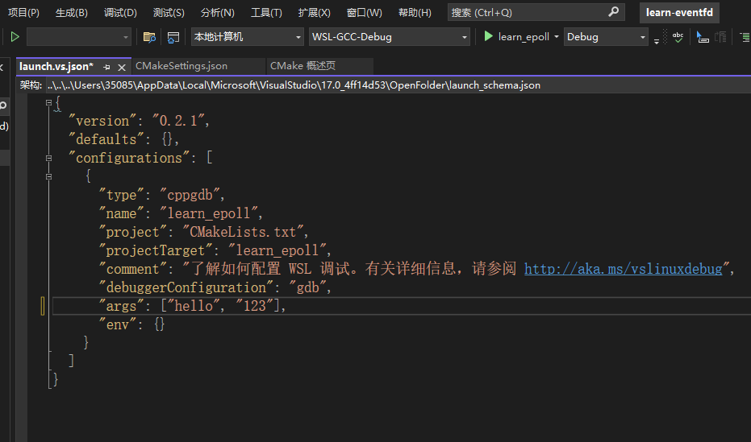The image size is (751, 442).
Task: Open the 调试(D) menu
Action: tap(120, 12)
